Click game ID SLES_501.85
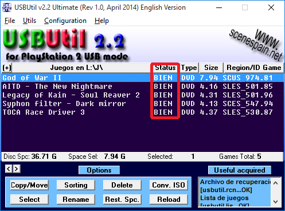The image size is (285, 211). click(248, 87)
